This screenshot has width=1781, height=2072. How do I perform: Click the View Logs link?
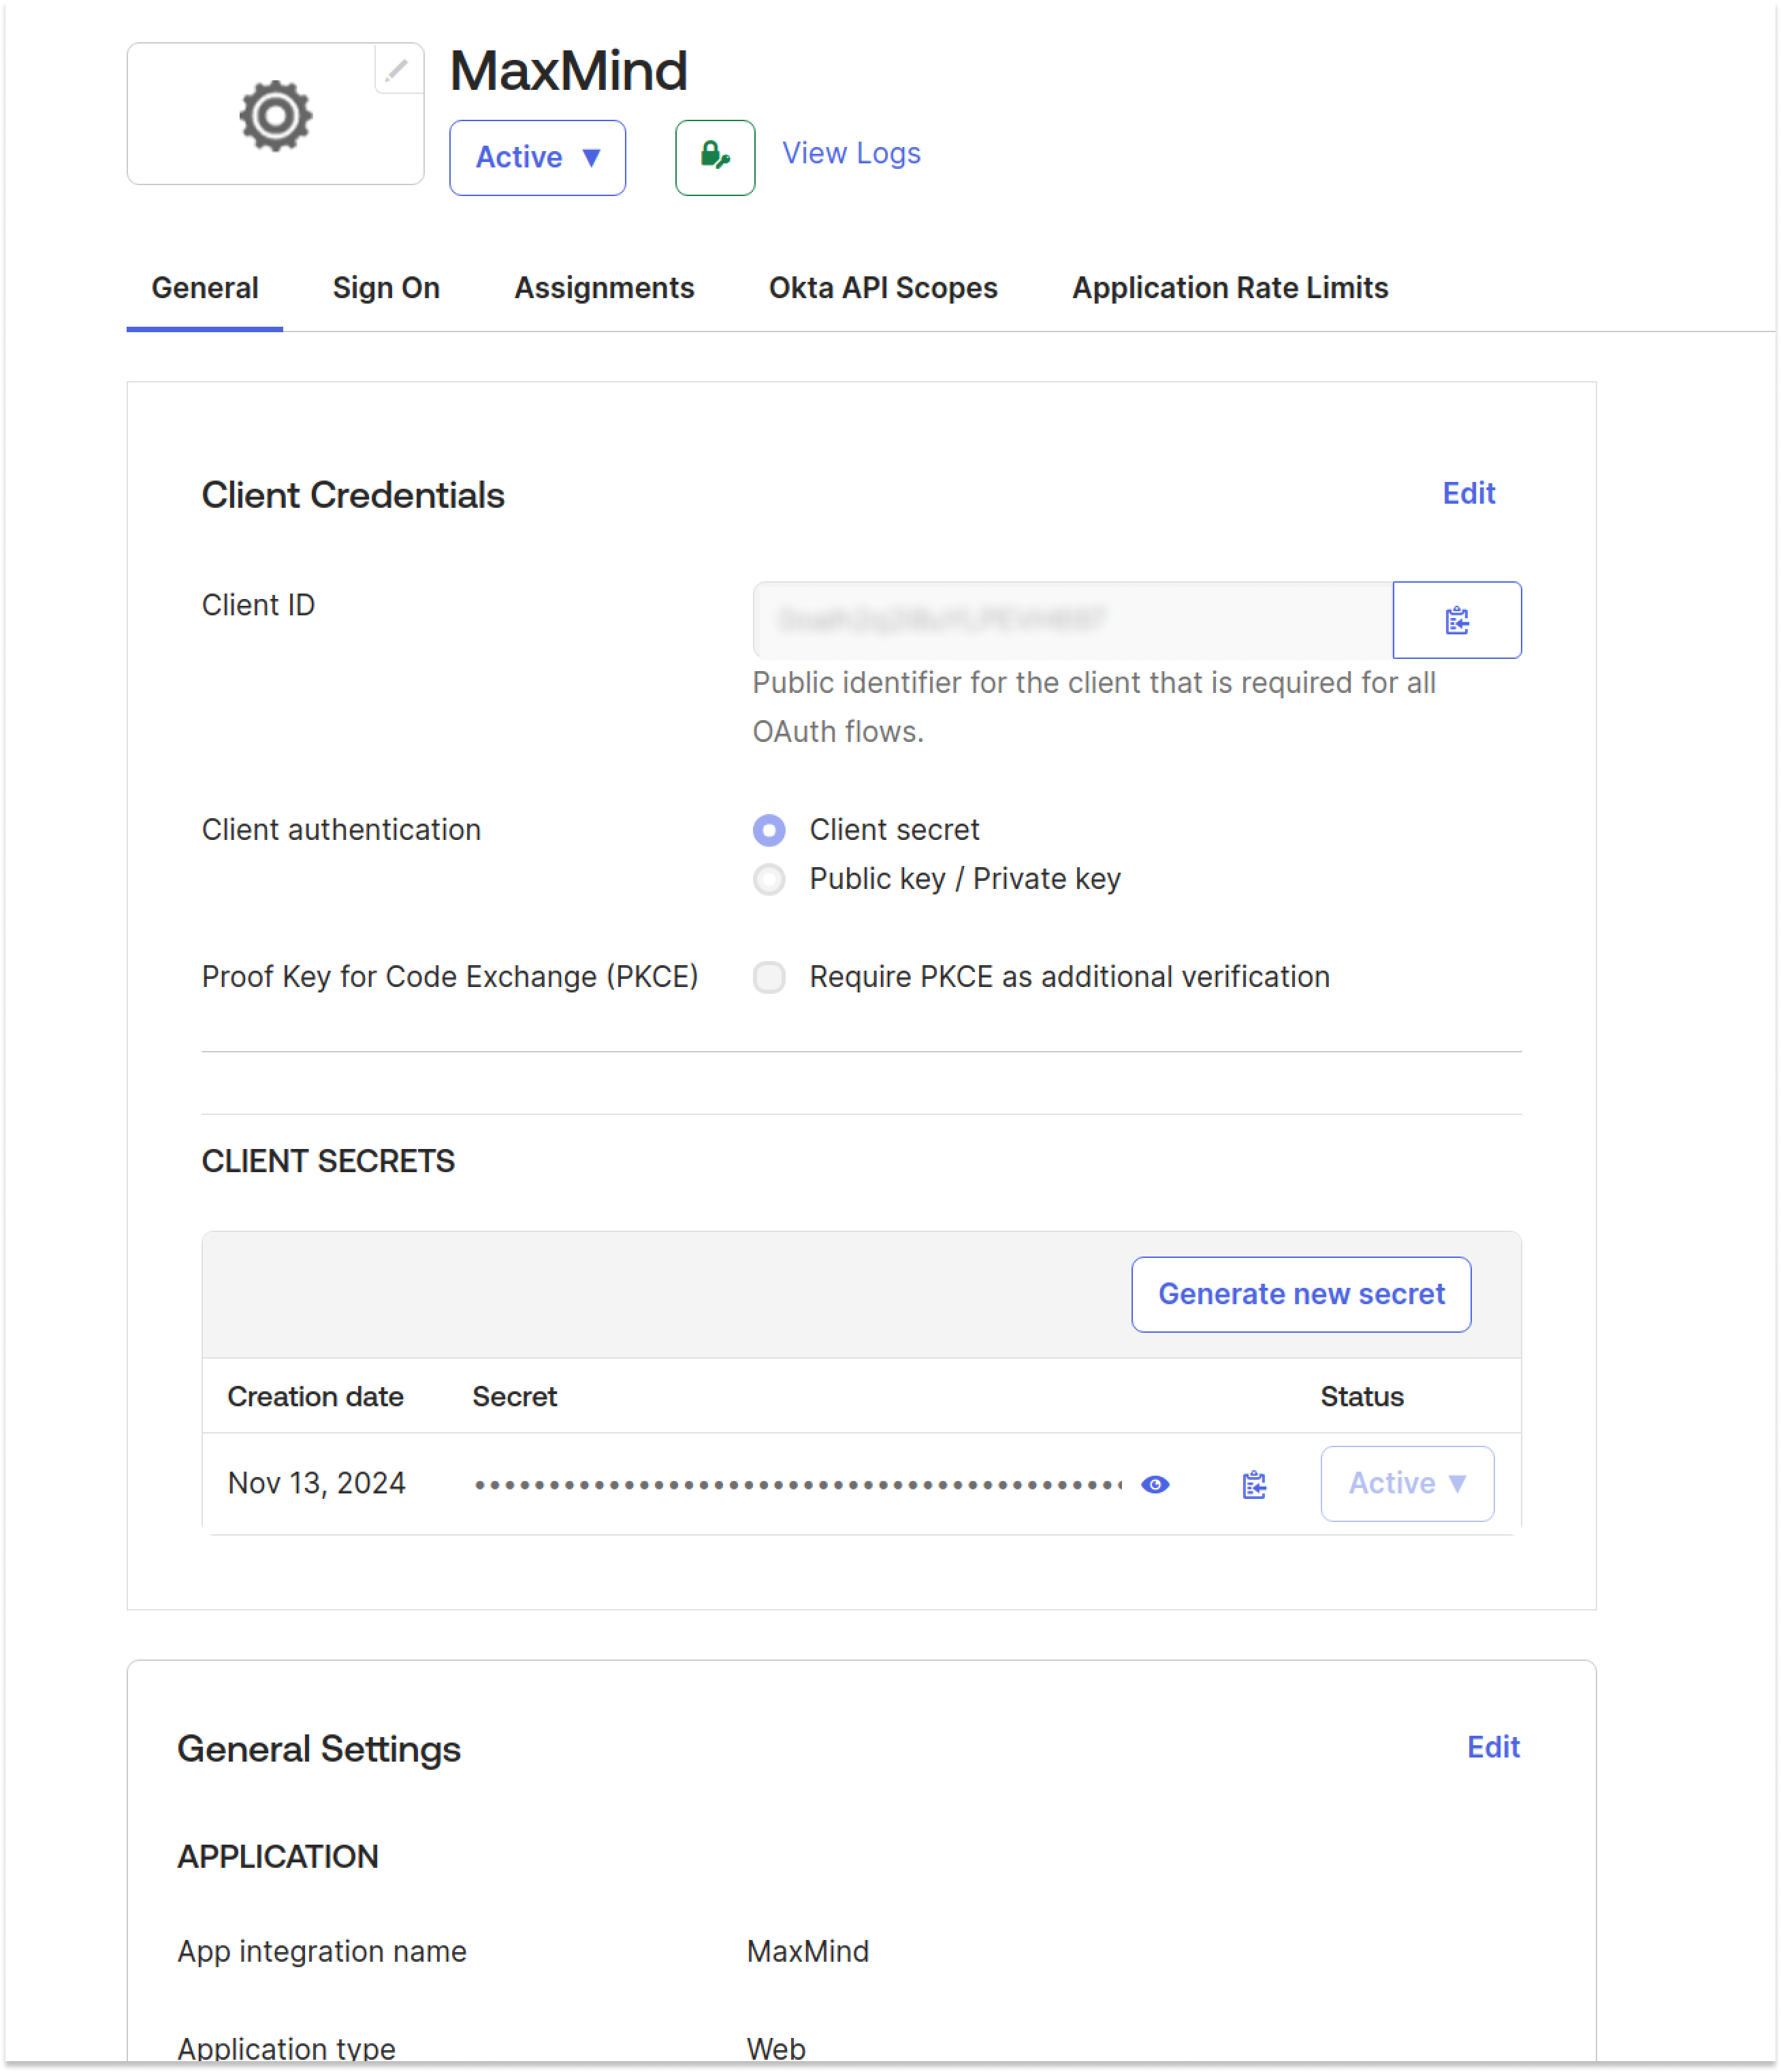click(850, 153)
